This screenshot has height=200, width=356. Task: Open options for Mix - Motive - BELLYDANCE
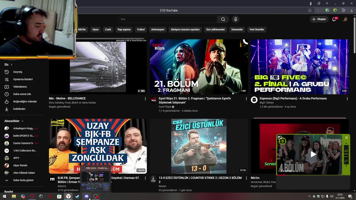(x=145, y=99)
